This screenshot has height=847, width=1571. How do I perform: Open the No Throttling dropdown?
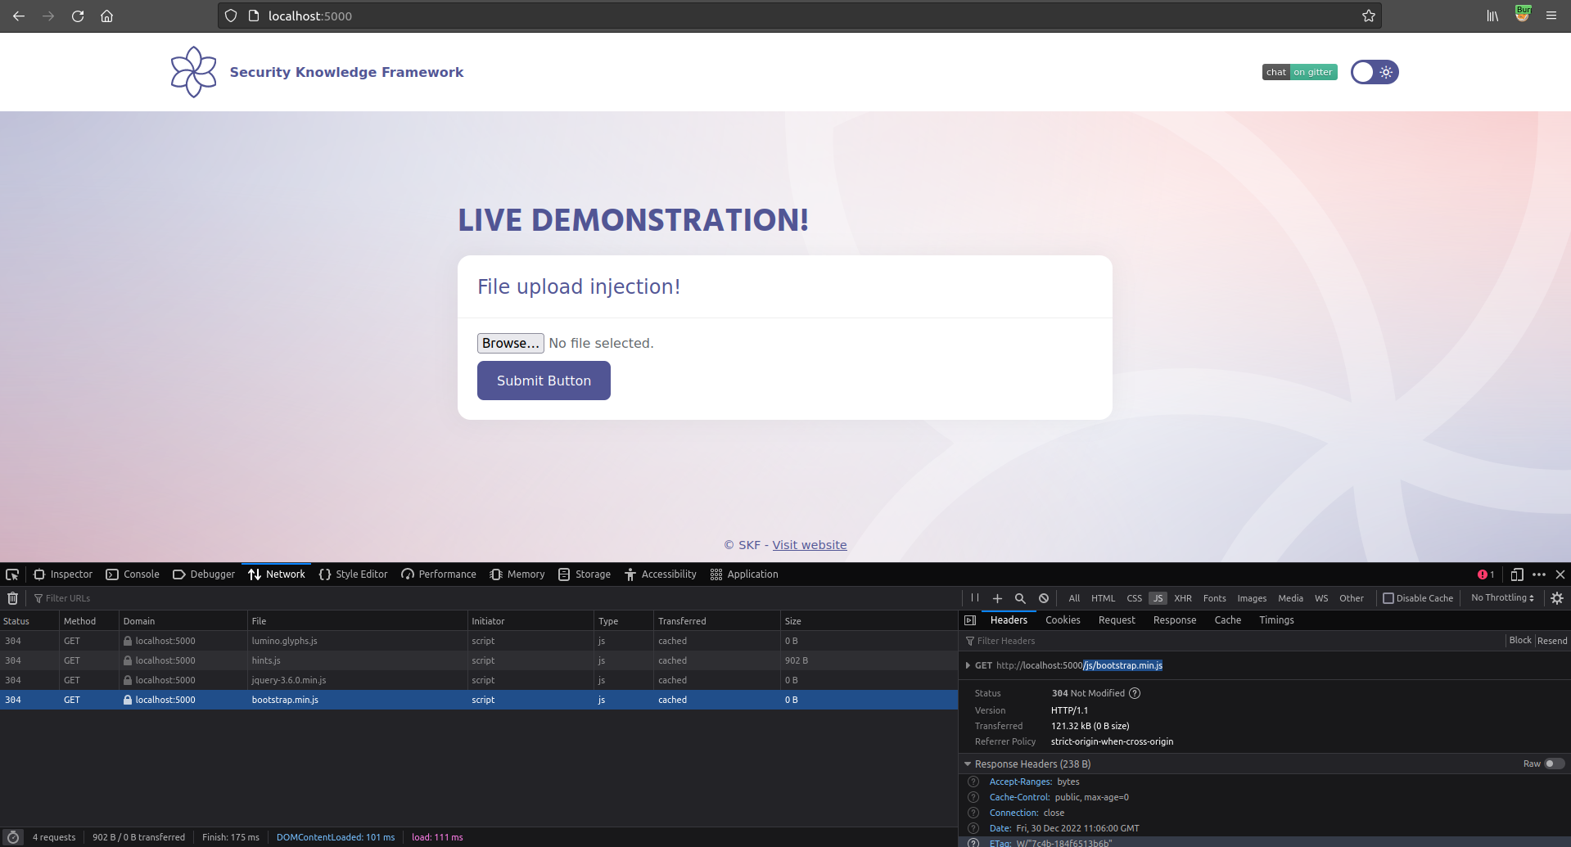point(1502,598)
